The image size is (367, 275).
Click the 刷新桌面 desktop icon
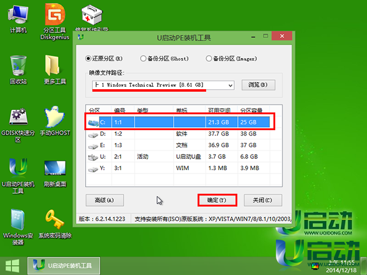[x=55, y=174]
